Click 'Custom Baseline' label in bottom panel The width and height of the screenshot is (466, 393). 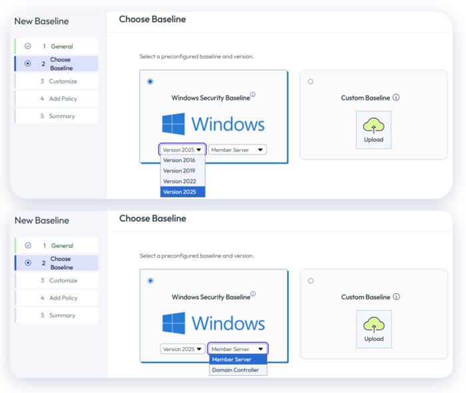[365, 297]
